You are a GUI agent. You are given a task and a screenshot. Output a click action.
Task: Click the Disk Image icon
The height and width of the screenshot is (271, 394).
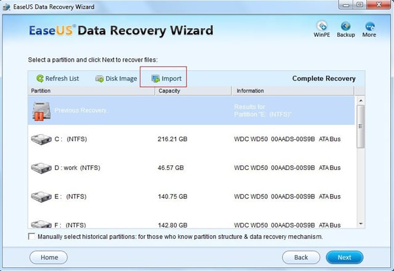tap(100, 79)
